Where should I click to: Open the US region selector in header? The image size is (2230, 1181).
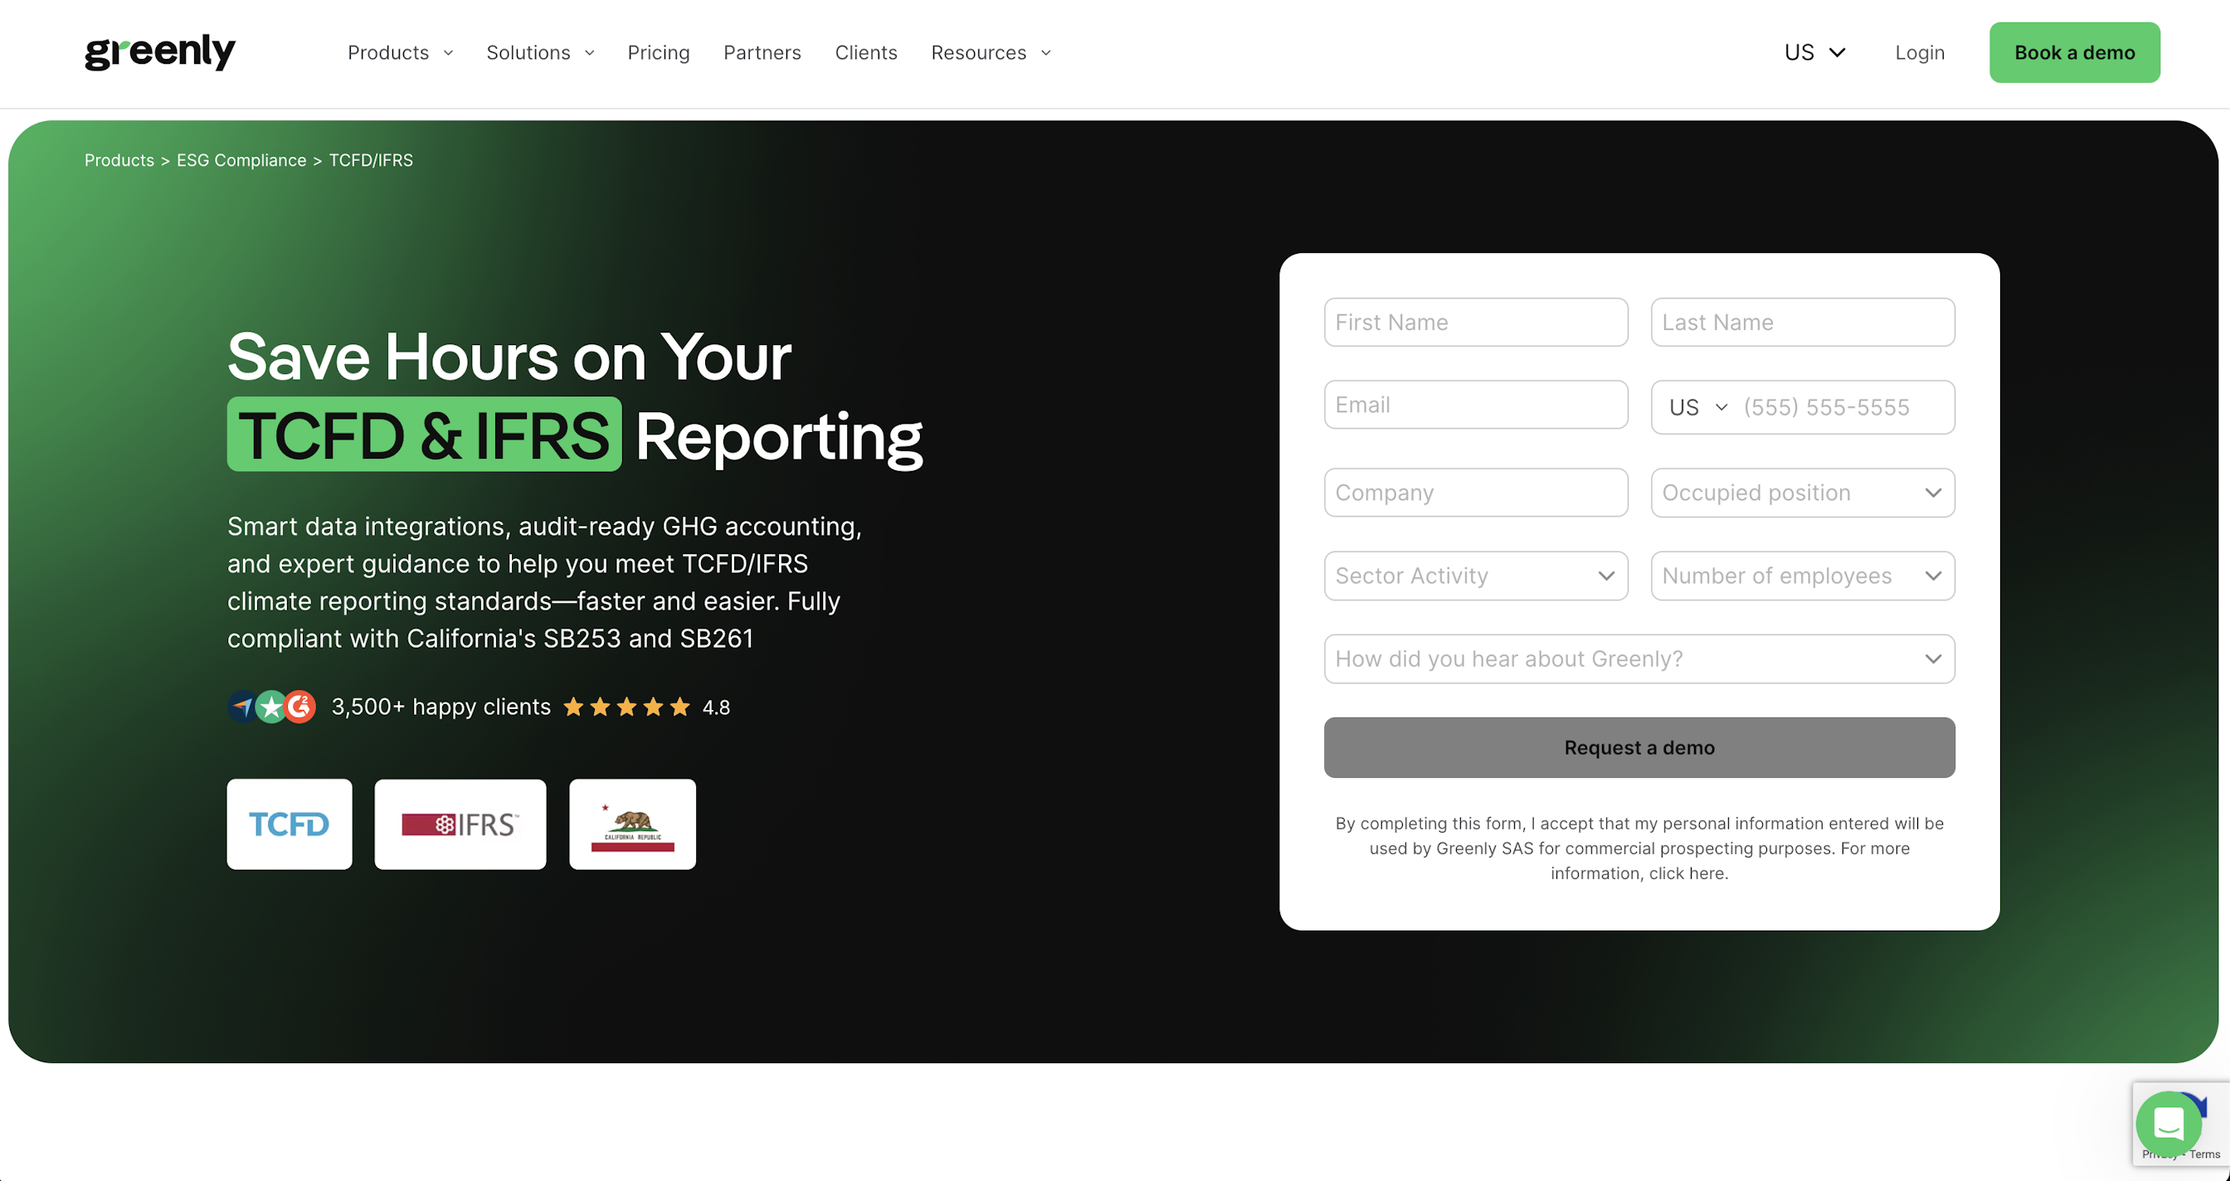pyautogui.click(x=1815, y=53)
